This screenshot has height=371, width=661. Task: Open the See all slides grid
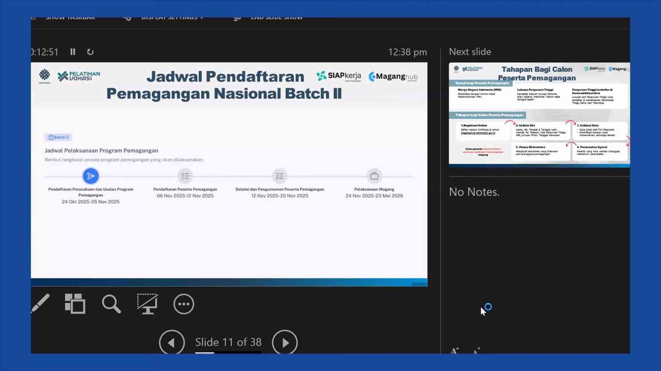pos(75,304)
